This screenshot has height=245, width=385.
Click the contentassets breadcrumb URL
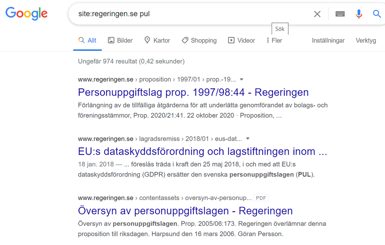click(165, 198)
